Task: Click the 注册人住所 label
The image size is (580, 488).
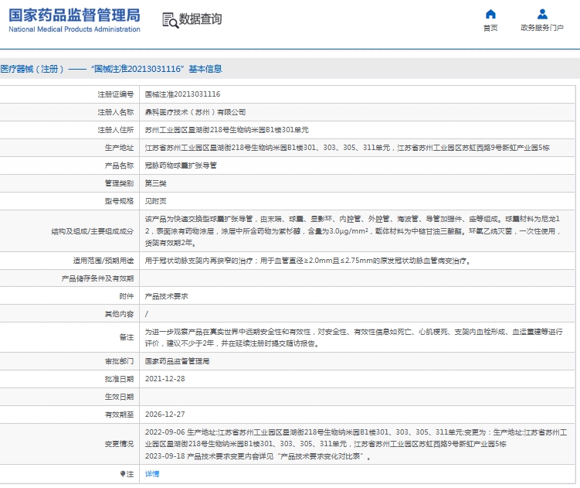Action: pos(115,130)
